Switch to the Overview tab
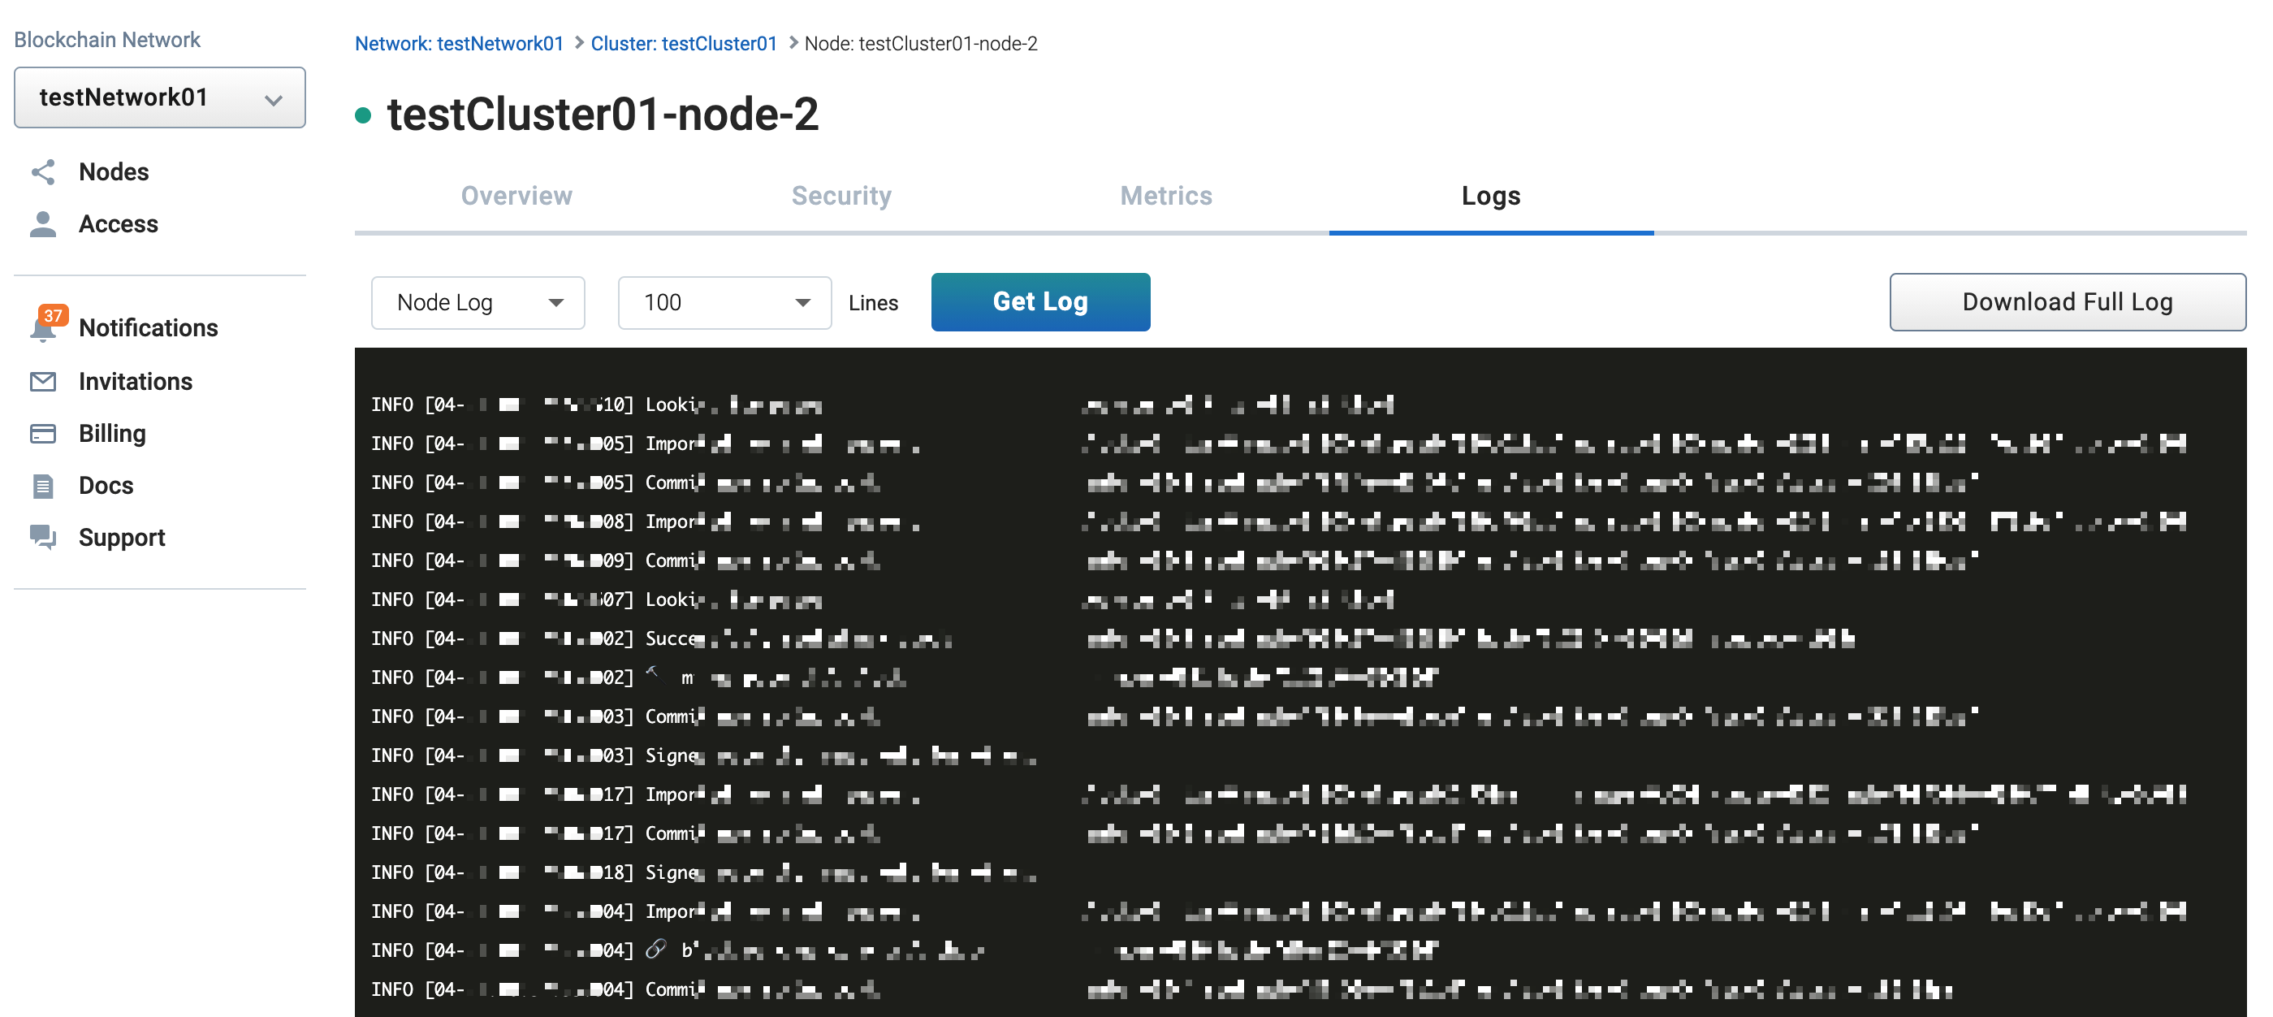2273x1017 pixels. click(x=517, y=196)
